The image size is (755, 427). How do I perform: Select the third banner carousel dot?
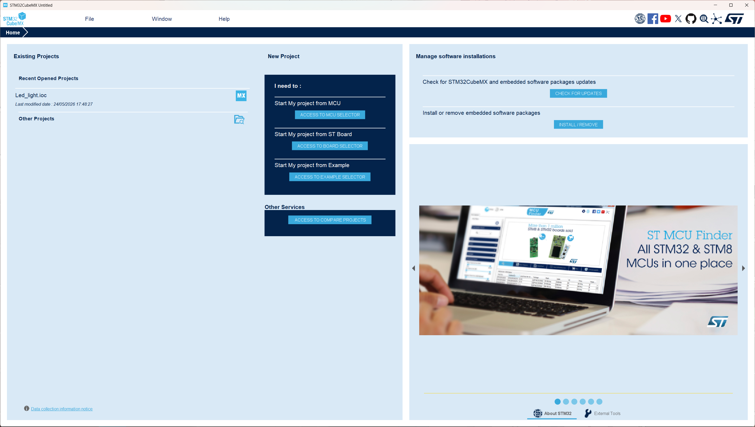click(x=574, y=401)
